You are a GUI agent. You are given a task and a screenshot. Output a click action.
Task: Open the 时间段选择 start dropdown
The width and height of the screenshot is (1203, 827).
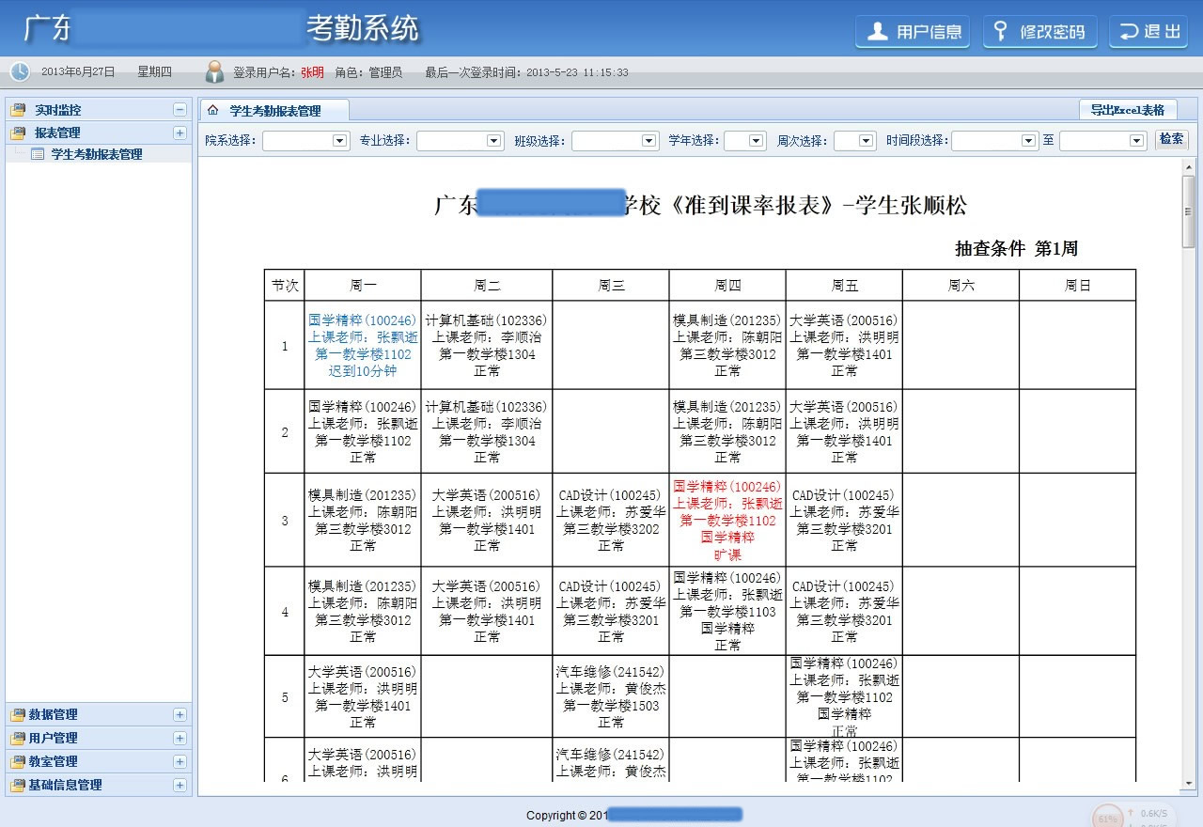[x=995, y=140]
